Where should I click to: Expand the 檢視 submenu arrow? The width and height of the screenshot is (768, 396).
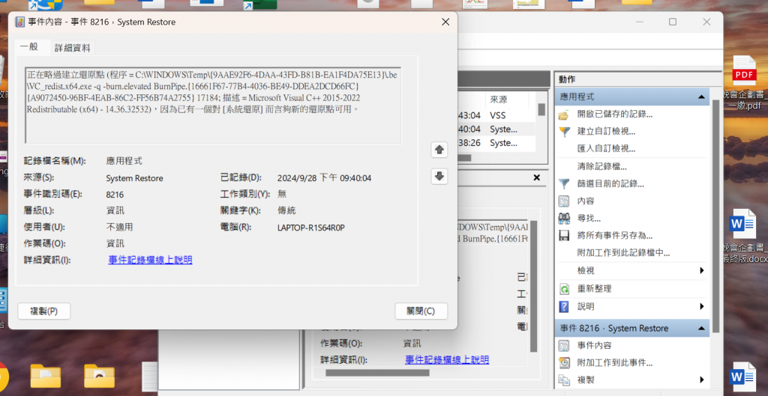tap(702, 270)
